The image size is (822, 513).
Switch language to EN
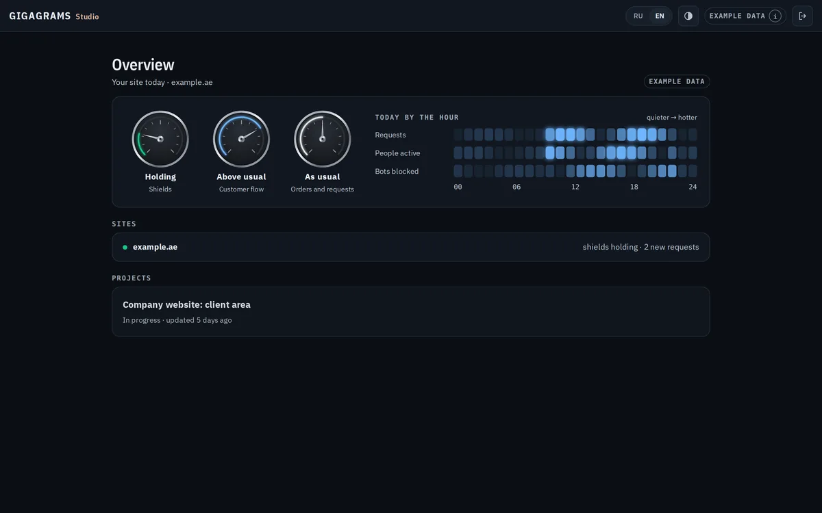click(x=660, y=16)
